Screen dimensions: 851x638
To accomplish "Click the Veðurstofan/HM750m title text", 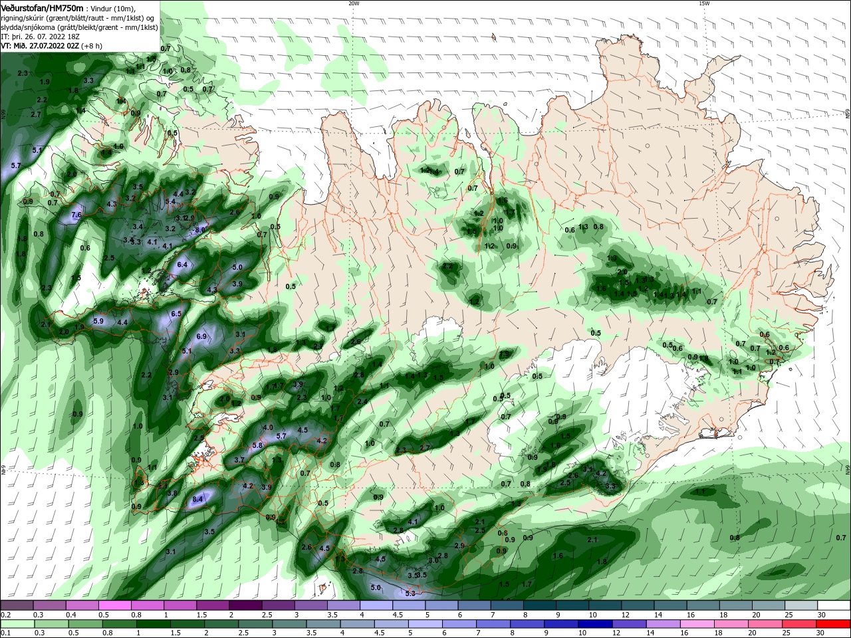I will click(43, 7).
